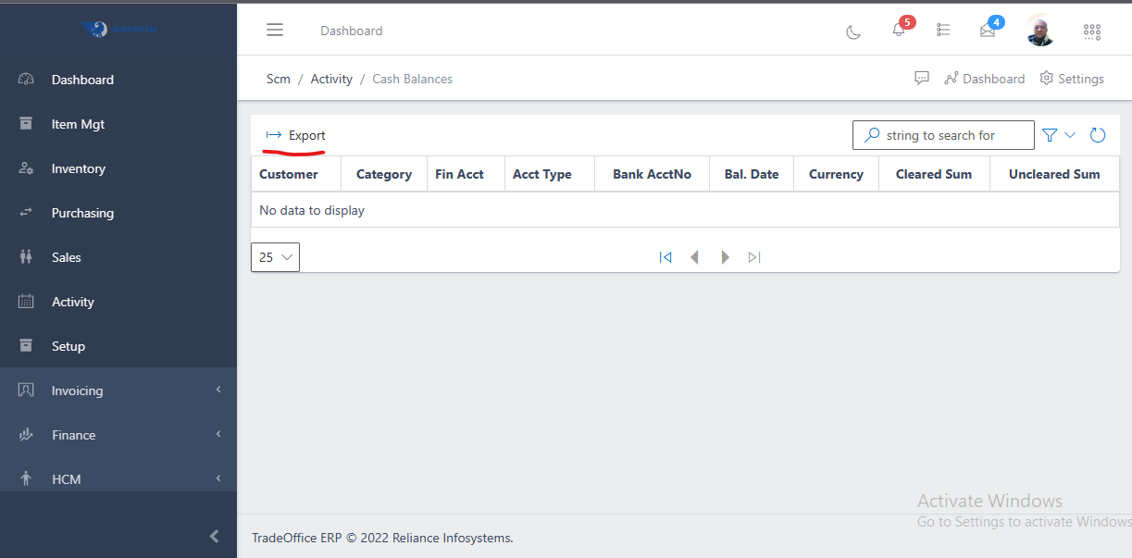This screenshot has width=1132, height=558.
Task: Click the Export button
Action: [296, 135]
